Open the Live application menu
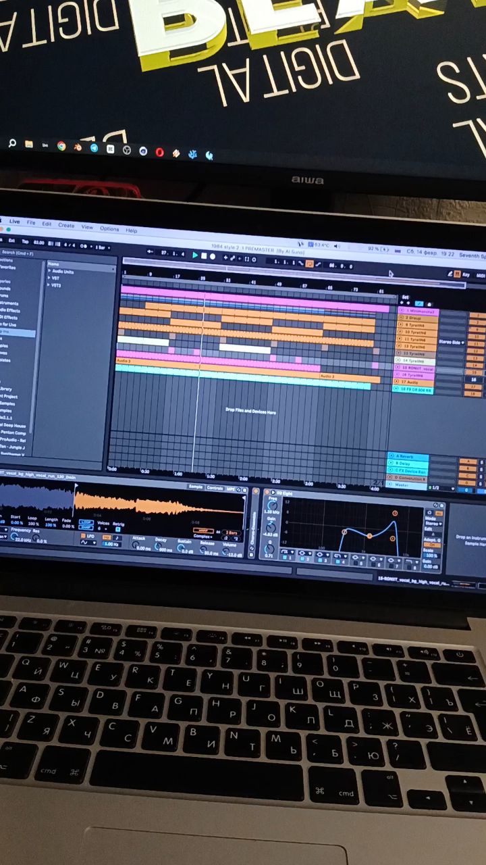The image size is (486, 865). 14,222
